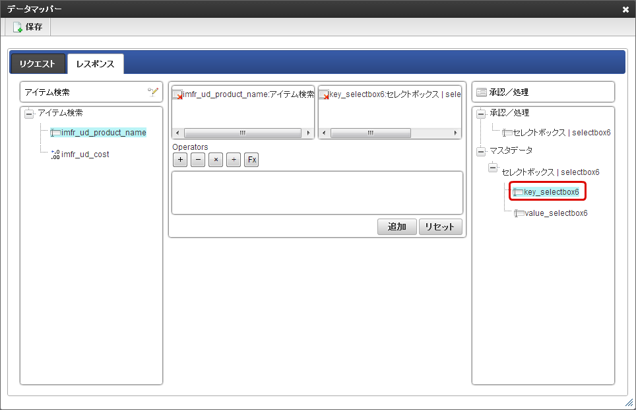Switch to the レスポンス tab
Viewport: 636px width, 410px height.
[x=95, y=64]
